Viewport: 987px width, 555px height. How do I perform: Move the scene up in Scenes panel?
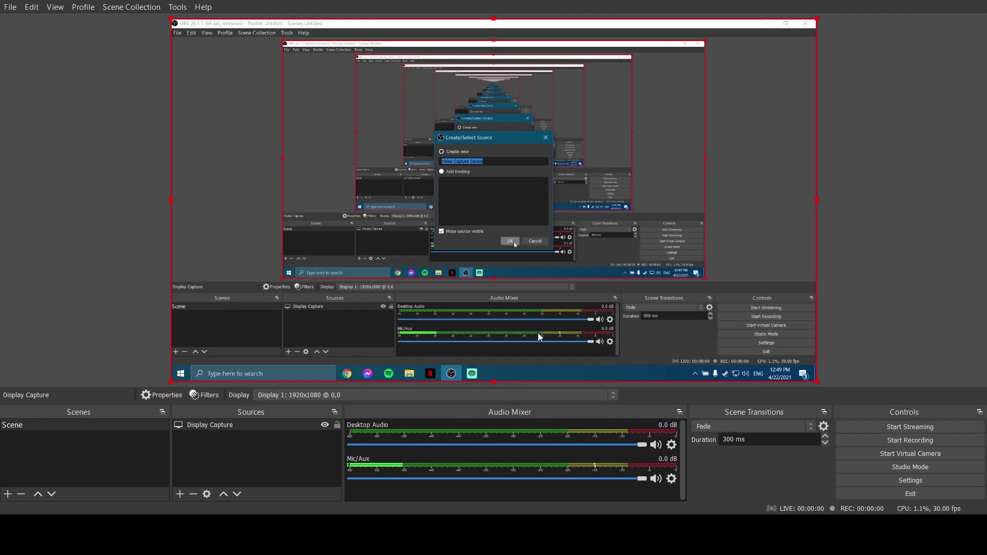[38, 494]
